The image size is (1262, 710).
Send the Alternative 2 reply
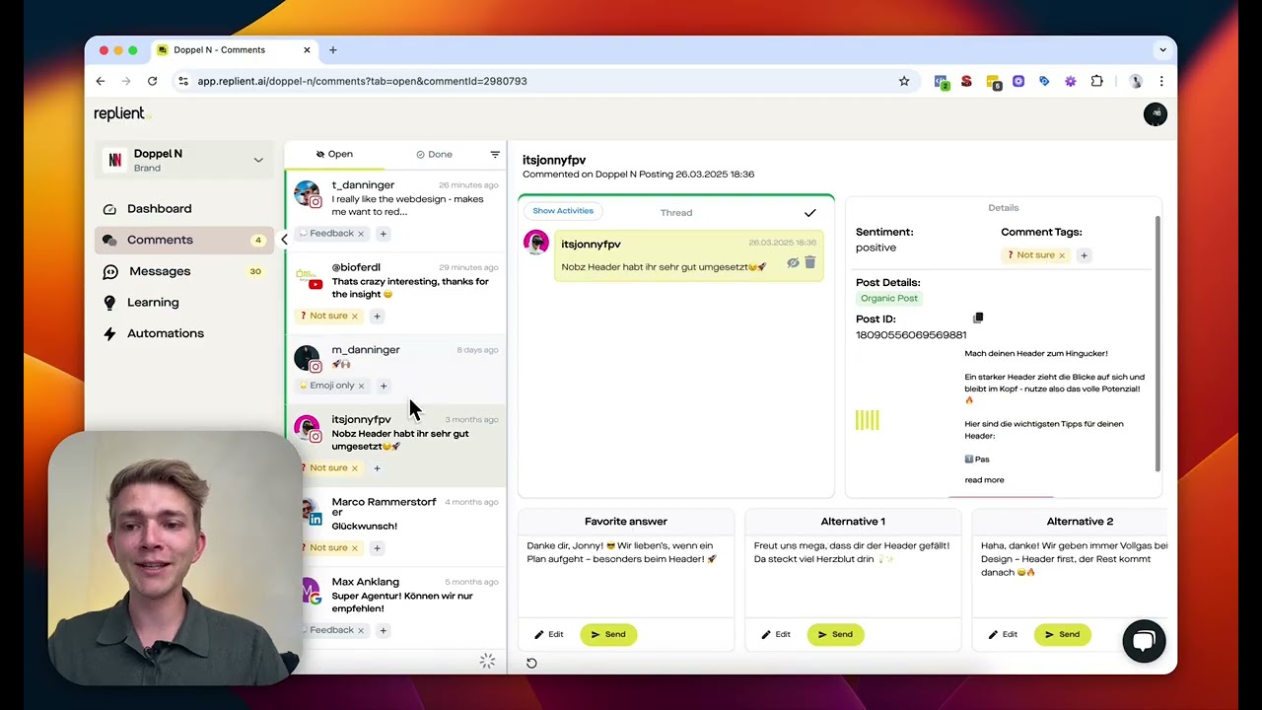tap(1062, 634)
